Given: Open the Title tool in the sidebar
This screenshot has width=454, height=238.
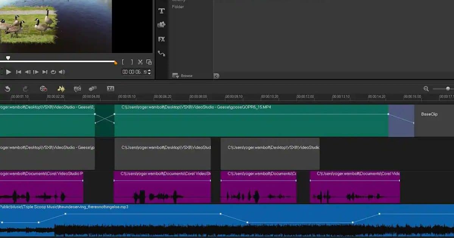Looking at the screenshot, I should pos(162,11).
